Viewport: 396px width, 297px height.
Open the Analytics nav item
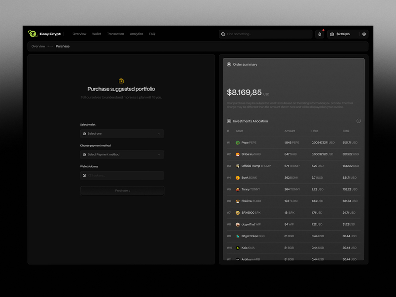pos(137,34)
